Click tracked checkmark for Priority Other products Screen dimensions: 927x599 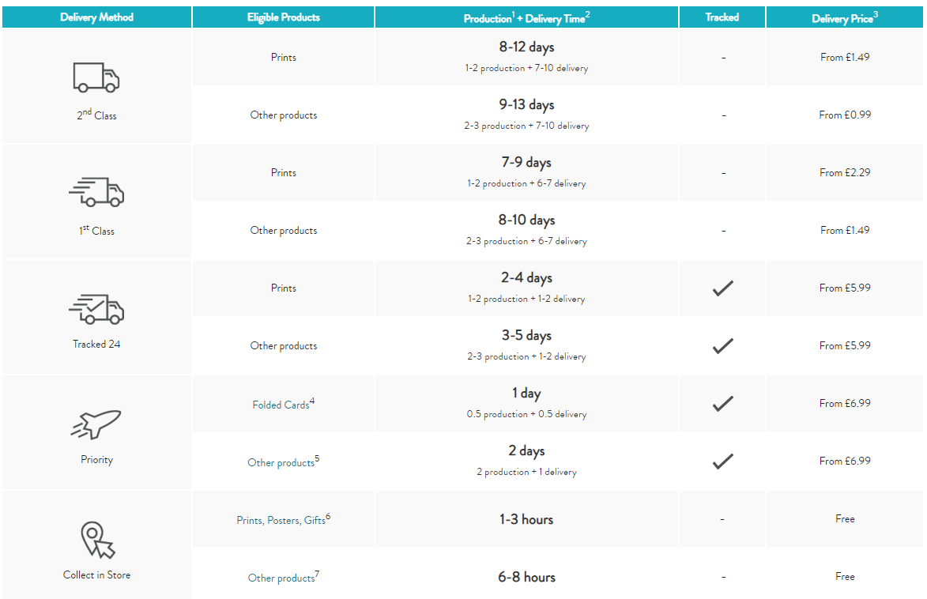click(722, 461)
